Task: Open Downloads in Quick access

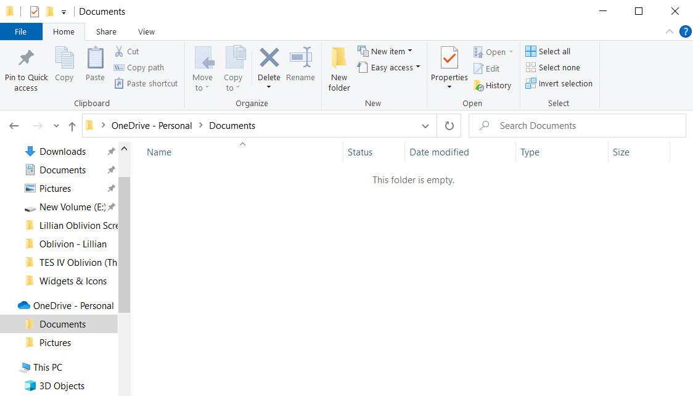Action: [x=62, y=152]
